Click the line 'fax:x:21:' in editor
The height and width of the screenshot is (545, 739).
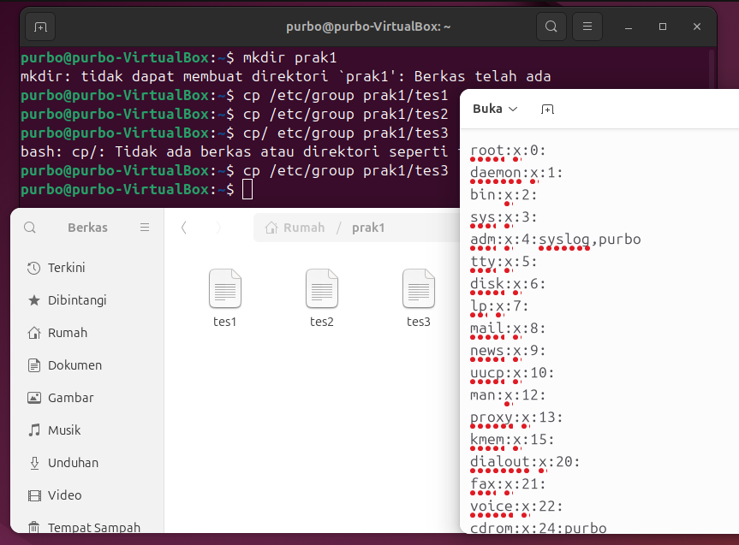pyautogui.click(x=508, y=483)
